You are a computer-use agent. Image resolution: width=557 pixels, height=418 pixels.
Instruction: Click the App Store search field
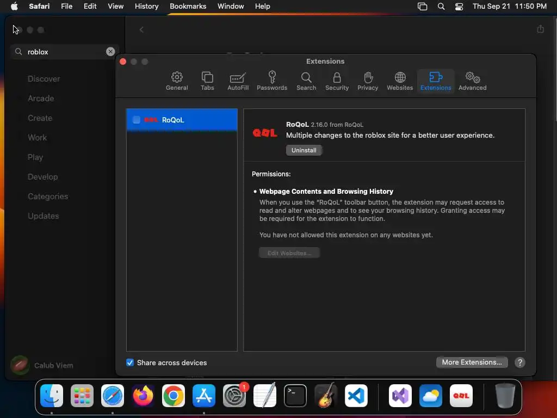[64, 52]
